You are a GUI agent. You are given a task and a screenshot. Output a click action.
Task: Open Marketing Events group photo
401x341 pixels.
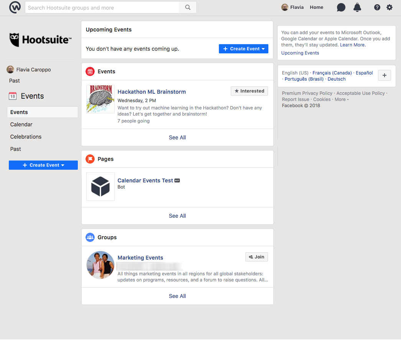[100, 265]
